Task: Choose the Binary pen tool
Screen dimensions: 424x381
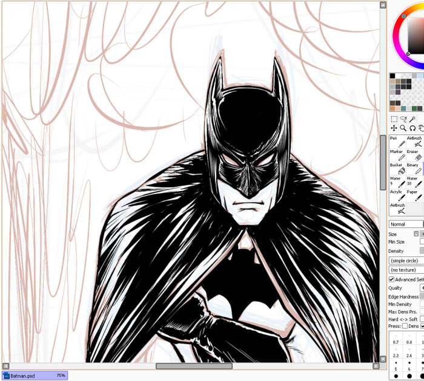Action: coord(414,169)
